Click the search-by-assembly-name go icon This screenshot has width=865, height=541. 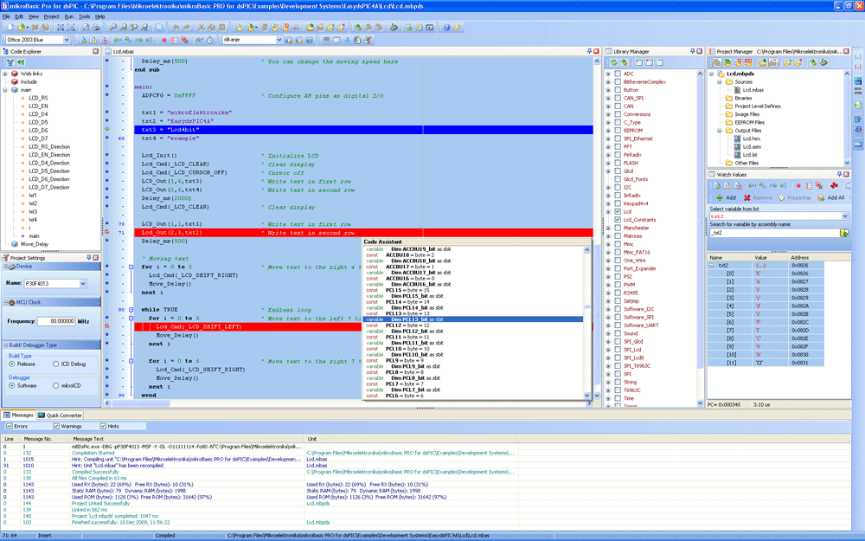point(844,233)
